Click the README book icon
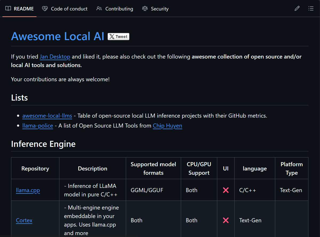 8,9
